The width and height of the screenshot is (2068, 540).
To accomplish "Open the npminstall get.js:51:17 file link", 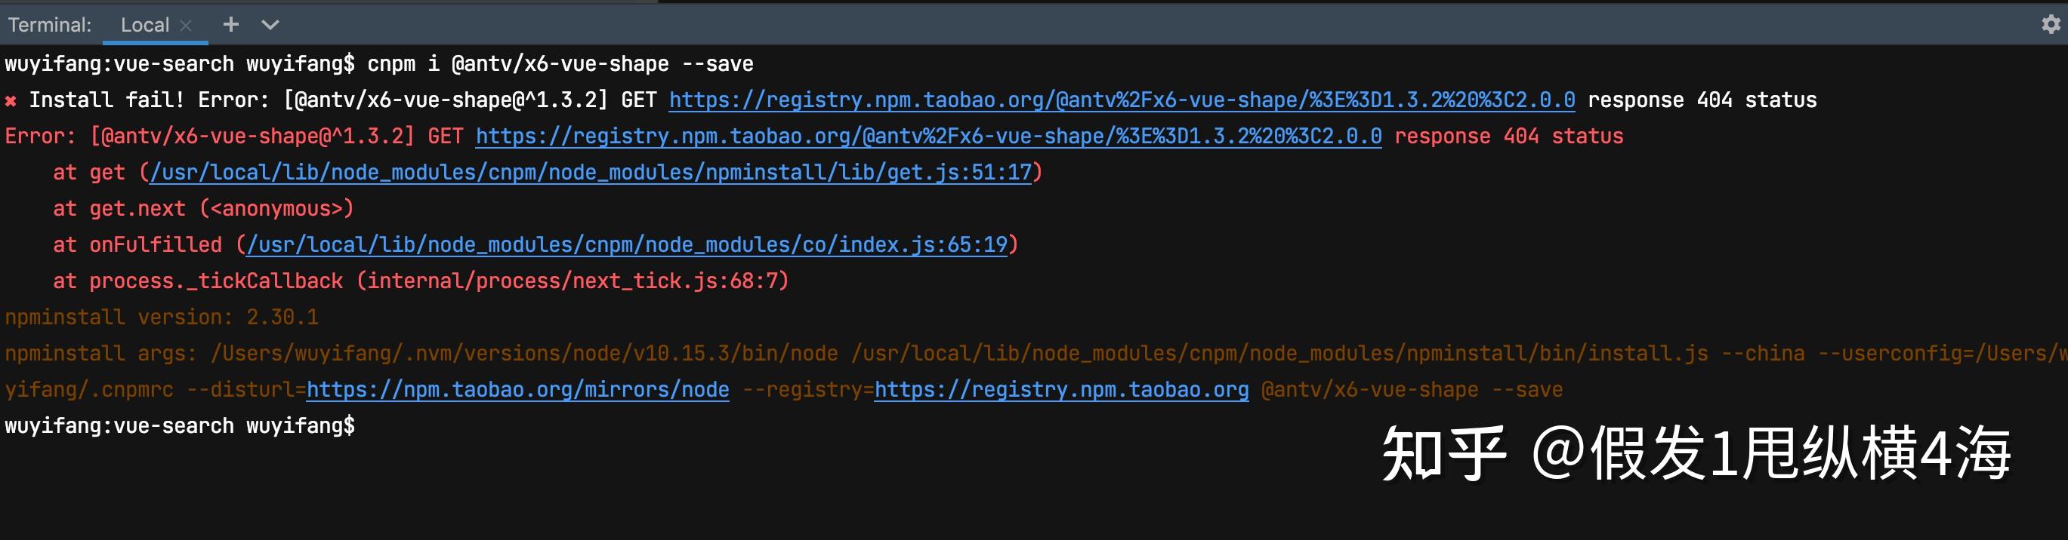I will tap(590, 172).
